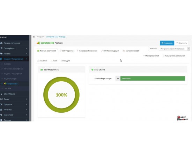Collapse the Модули / Расширения menu arrow

(x=26, y=59)
